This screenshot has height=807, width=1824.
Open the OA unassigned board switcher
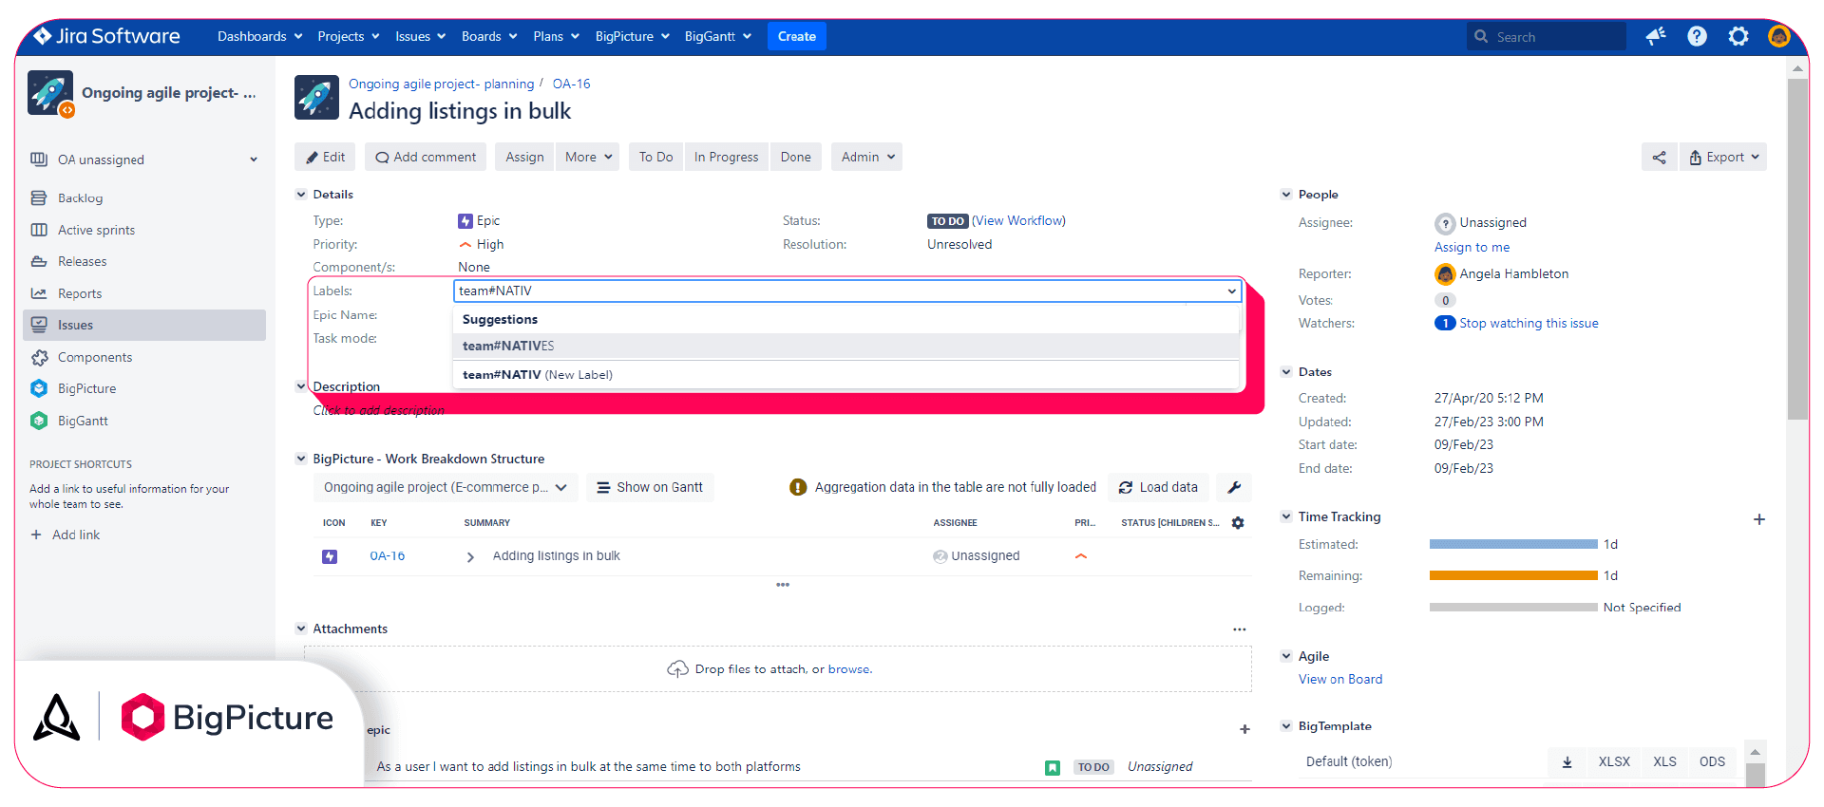144,160
